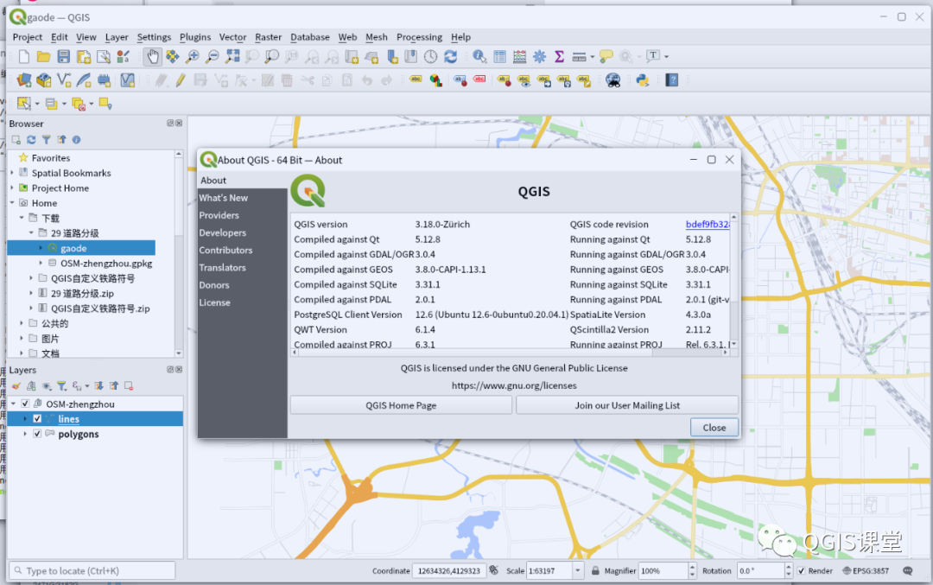Click the Refresh map icon
The height and width of the screenshot is (585, 933).
[x=450, y=56]
